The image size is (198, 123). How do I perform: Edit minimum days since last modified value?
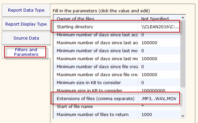pos(143,51)
